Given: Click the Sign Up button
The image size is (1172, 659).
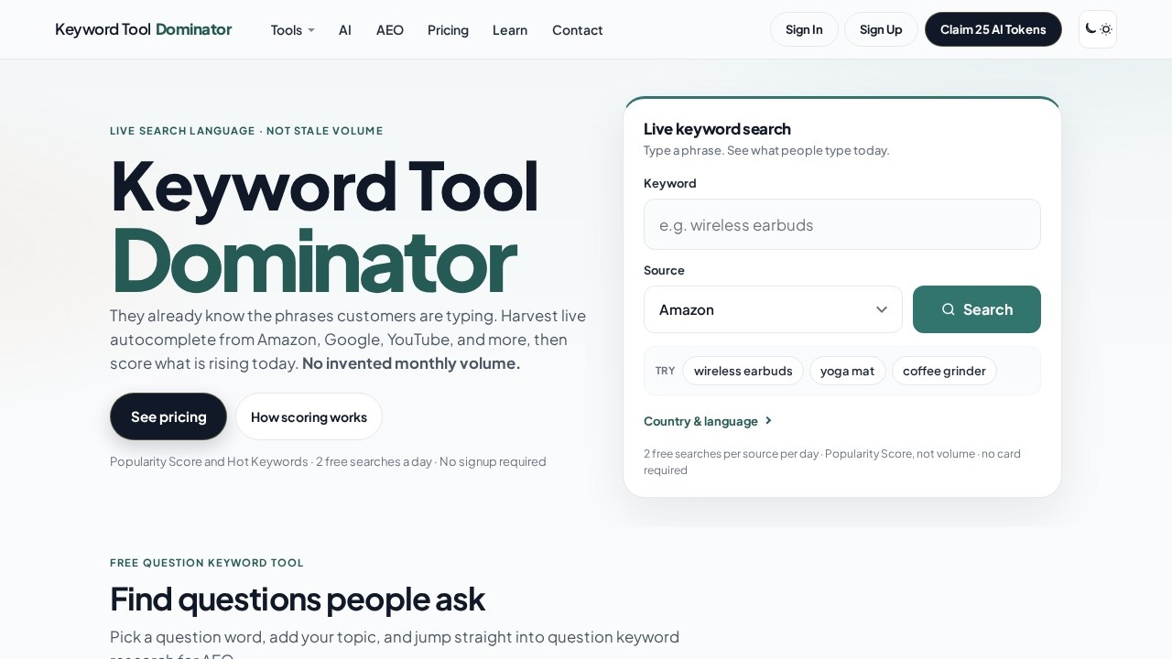Looking at the screenshot, I should [881, 29].
